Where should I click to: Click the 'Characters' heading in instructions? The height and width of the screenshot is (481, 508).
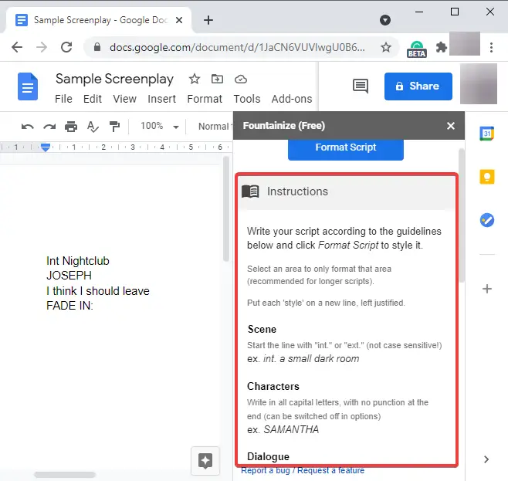[273, 386]
